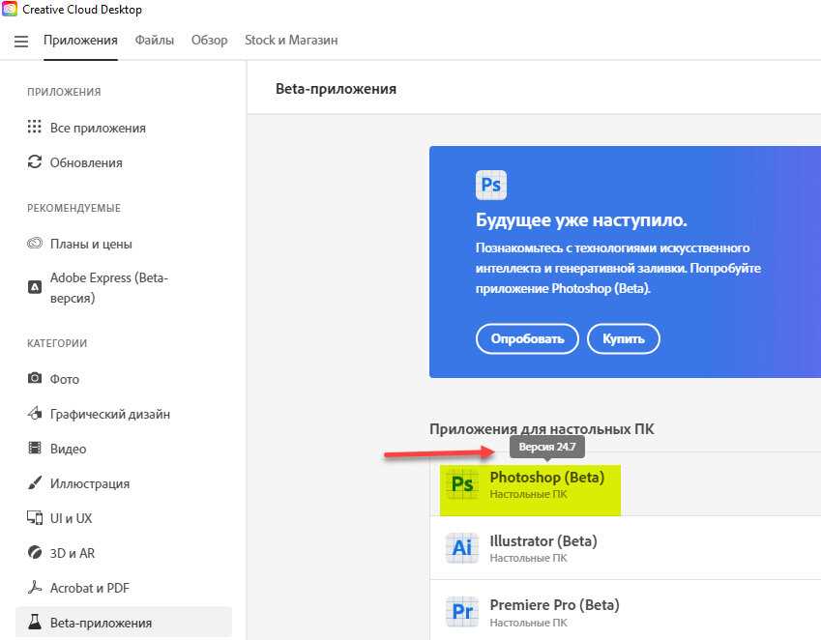This screenshot has width=821, height=640.
Task: Click the Illustrator (Beta) app title
Action: [543, 540]
